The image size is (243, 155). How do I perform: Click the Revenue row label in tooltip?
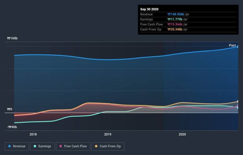tap(147, 14)
